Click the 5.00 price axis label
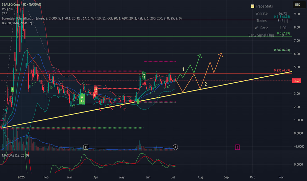Image resolution: width=307 pixels, height=181 pixels. coord(297,67)
